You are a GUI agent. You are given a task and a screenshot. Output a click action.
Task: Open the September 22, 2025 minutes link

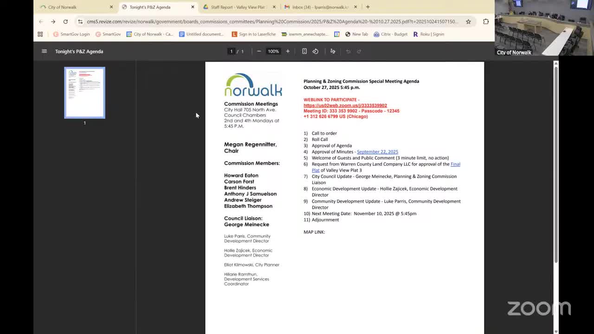[x=377, y=152]
